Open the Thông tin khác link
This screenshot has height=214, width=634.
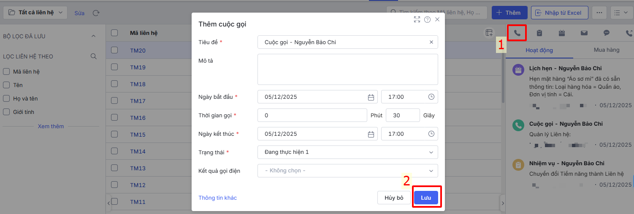click(x=218, y=198)
